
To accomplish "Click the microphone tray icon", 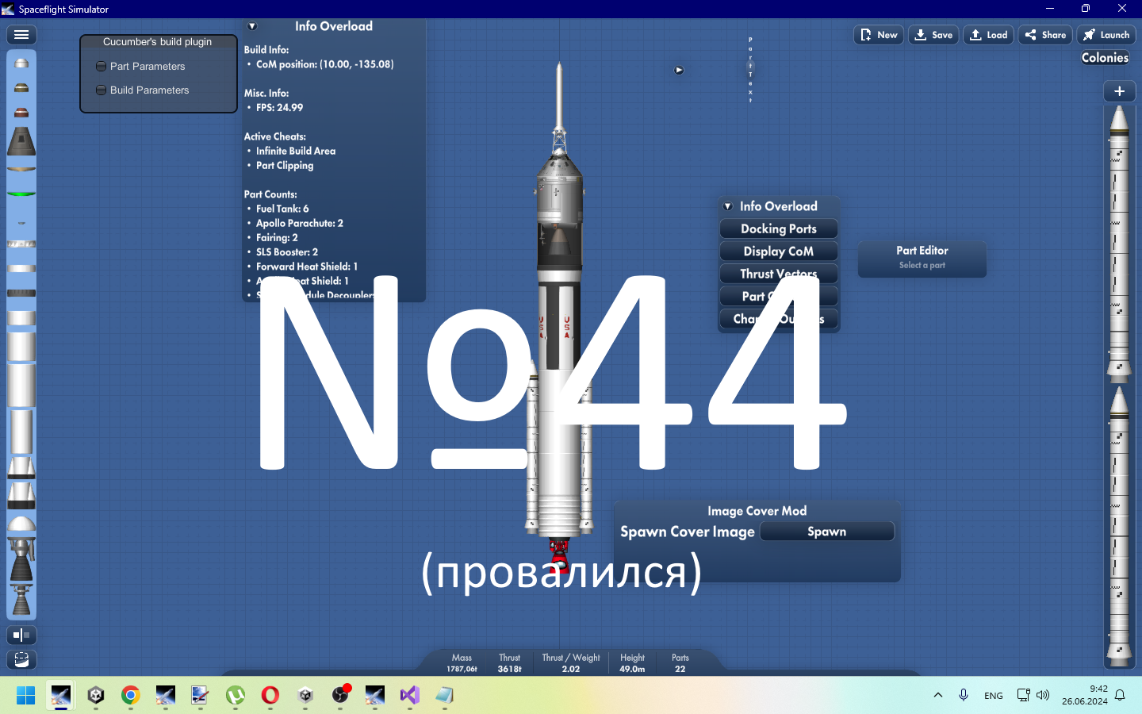I will click(964, 695).
